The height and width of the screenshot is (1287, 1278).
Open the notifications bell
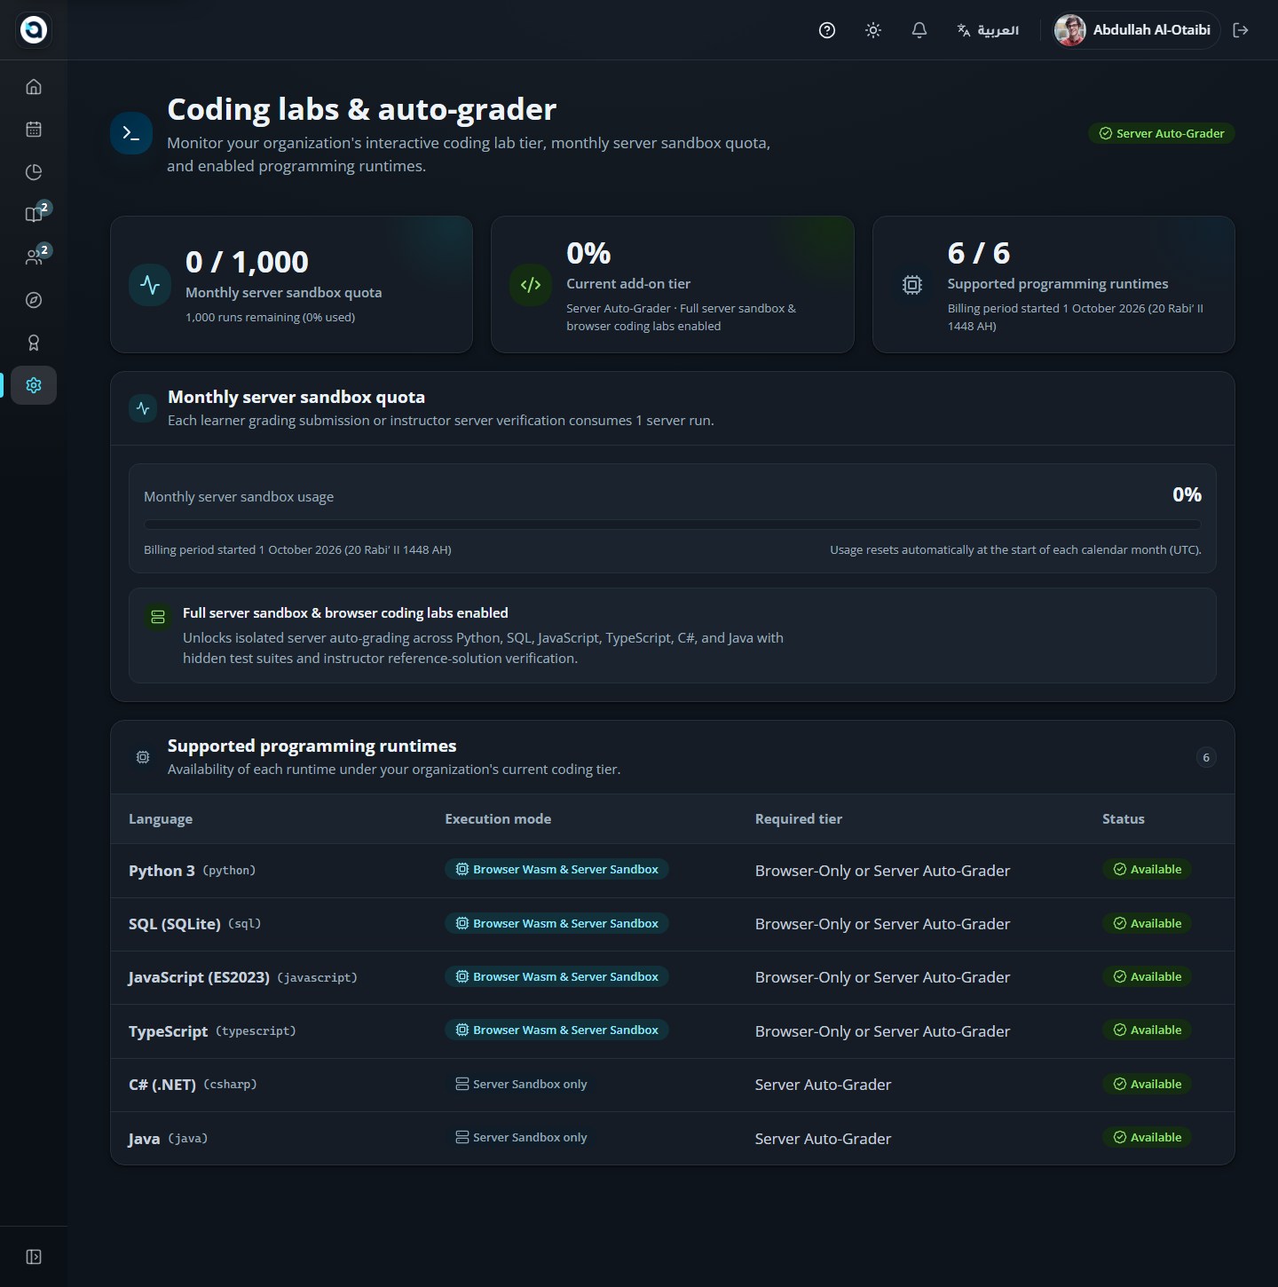pos(919,30)
